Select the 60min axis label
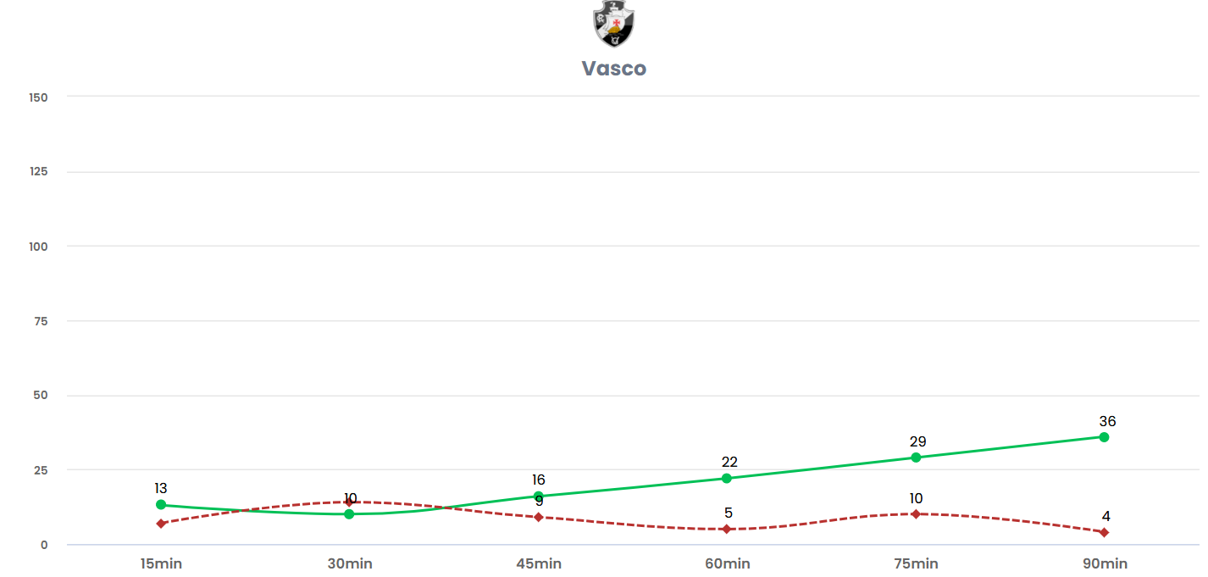 pyautogui.click(x=727, y=563)
